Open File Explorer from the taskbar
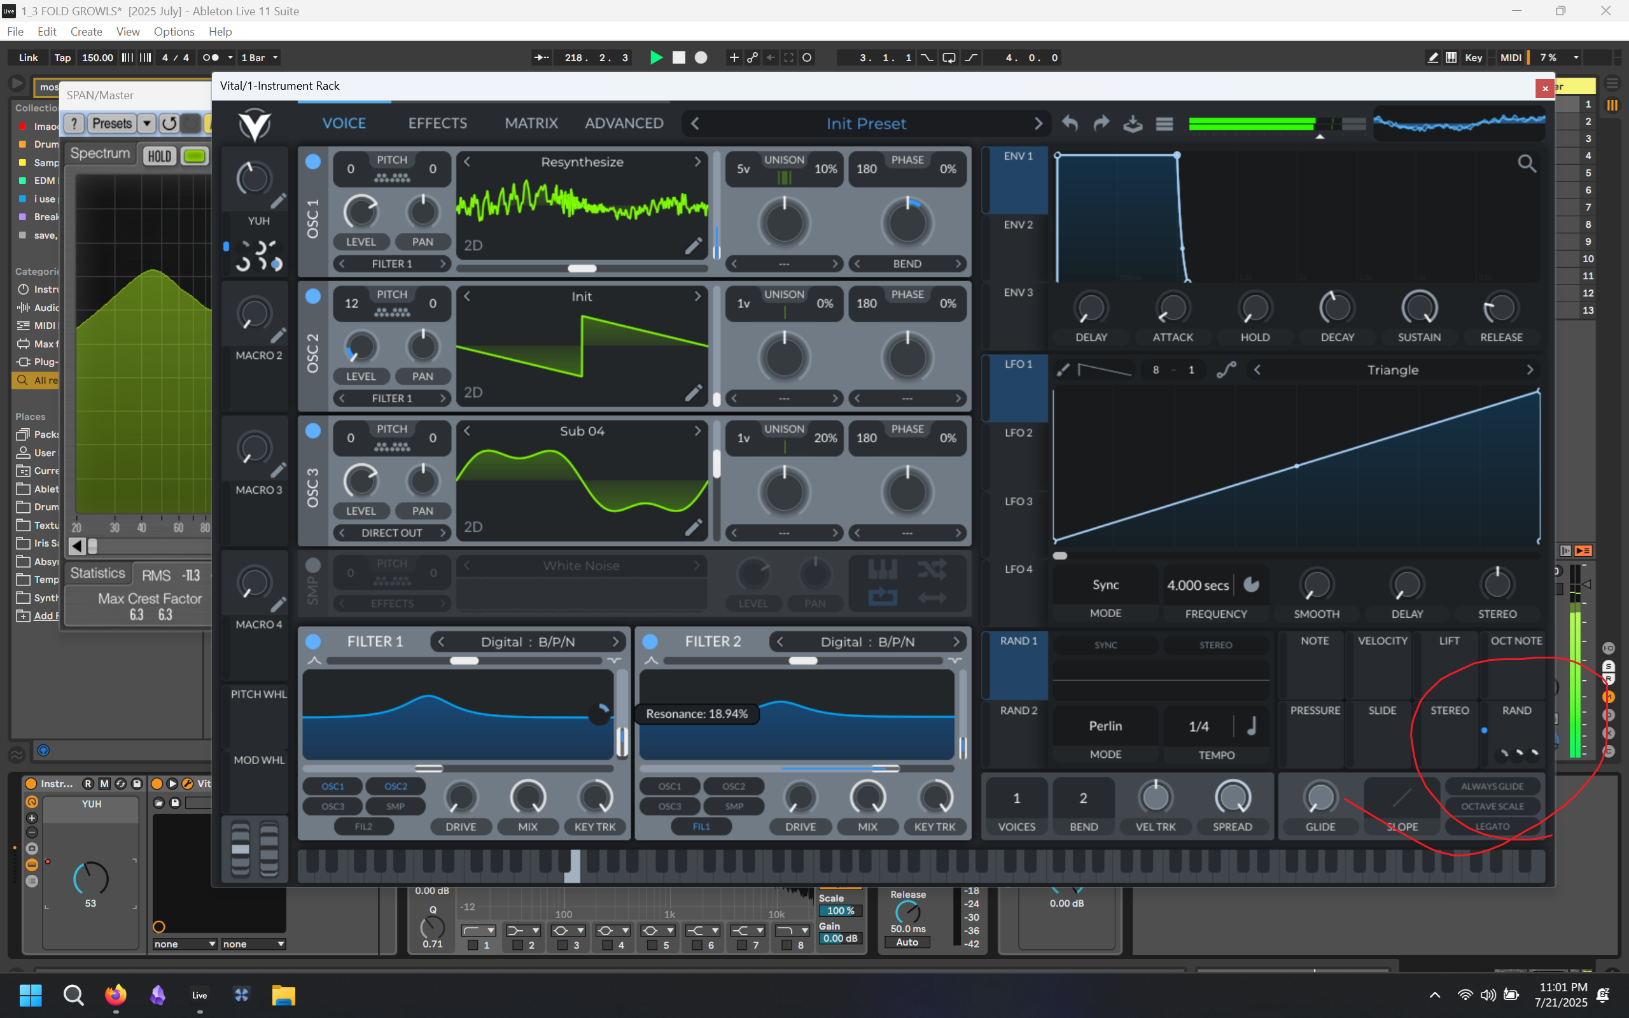1629x1018 pixels. click(x=283, y=994)
